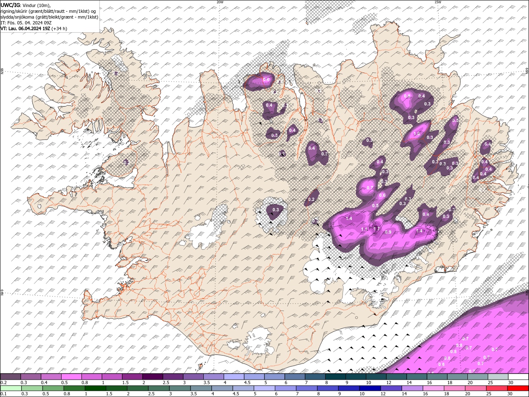Click the deep blue 10–12 rain swatch
529x397 pixels.
(370, 388)
